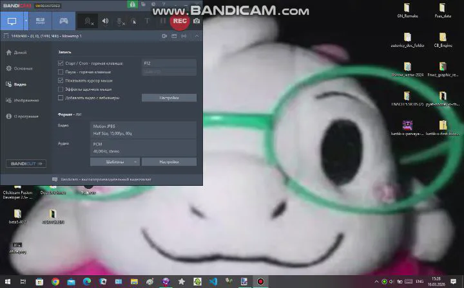Open the О программе section
The image size is (464, 288).
click(22, 116)
